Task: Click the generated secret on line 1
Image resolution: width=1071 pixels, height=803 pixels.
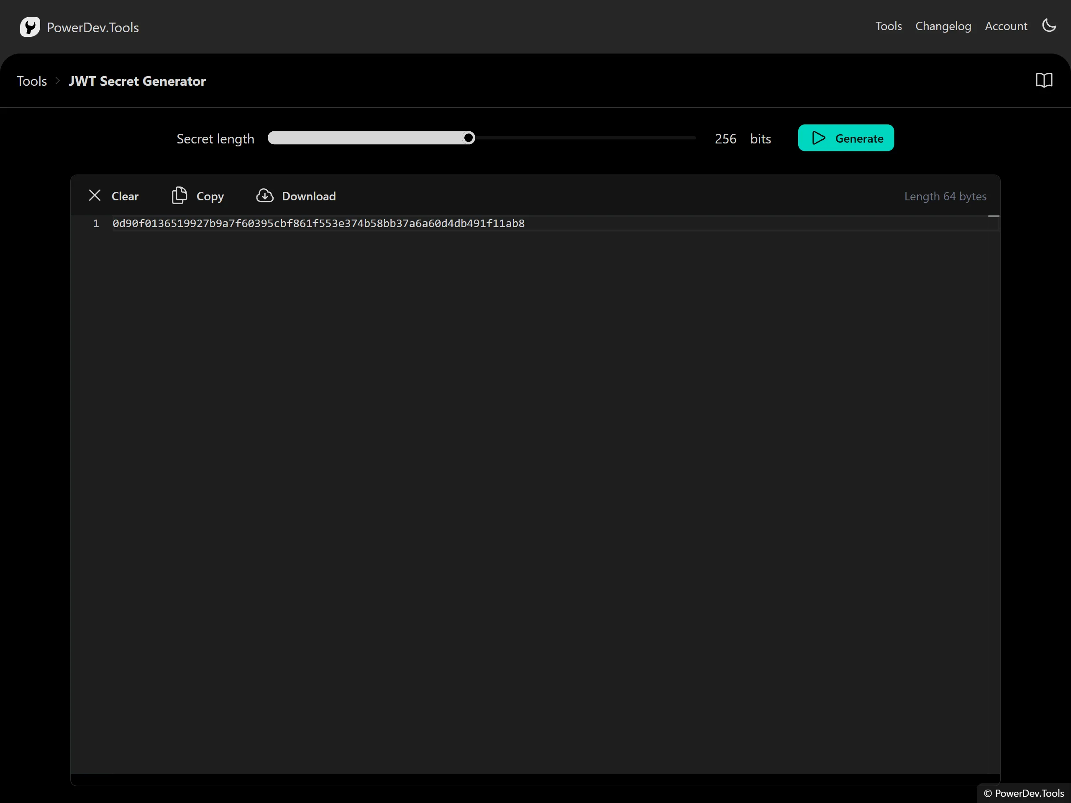Action: pyautogui.click(x=319, y=224)
